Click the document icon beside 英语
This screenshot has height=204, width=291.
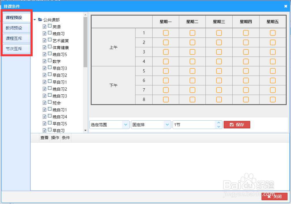(45, 26)
